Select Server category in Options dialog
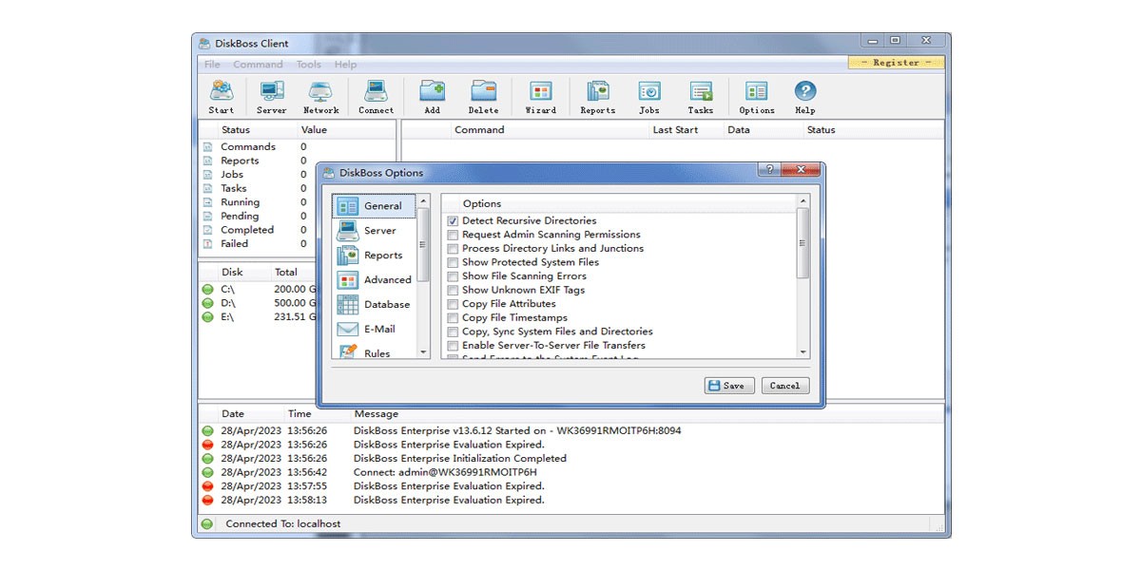 (374, 231)
